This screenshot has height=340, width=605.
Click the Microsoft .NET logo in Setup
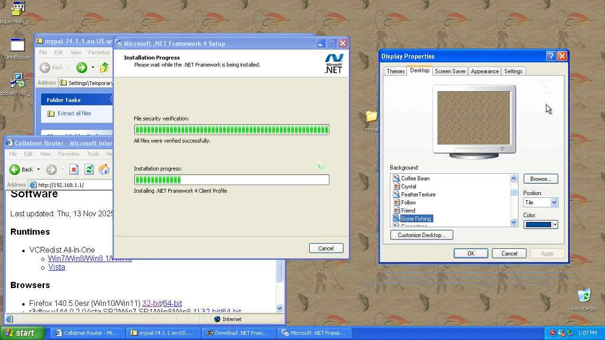334,63
